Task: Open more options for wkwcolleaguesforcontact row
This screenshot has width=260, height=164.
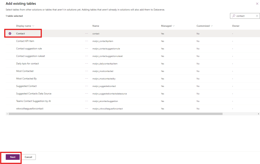Action: point(87,109)
